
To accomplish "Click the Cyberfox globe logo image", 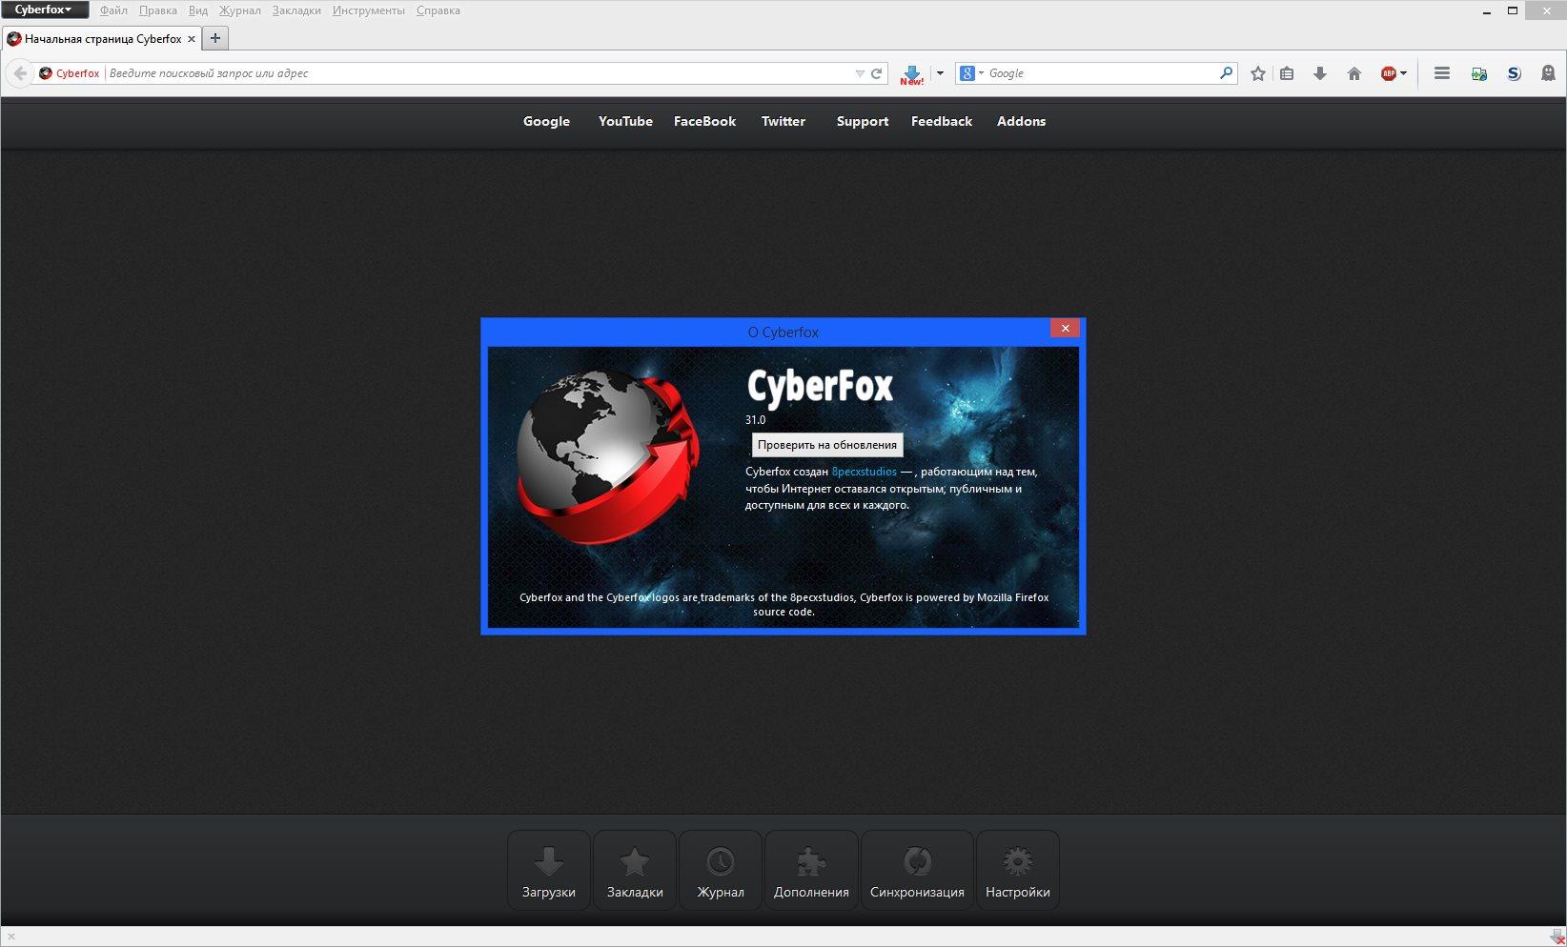I will [x=607, y=456].
